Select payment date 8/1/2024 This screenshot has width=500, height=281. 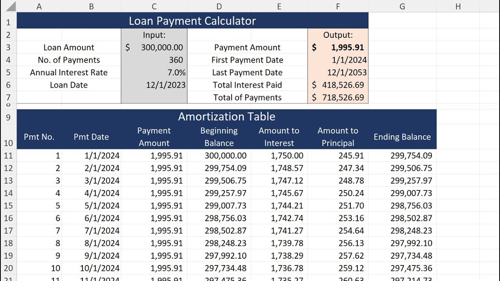click(91, 243)
